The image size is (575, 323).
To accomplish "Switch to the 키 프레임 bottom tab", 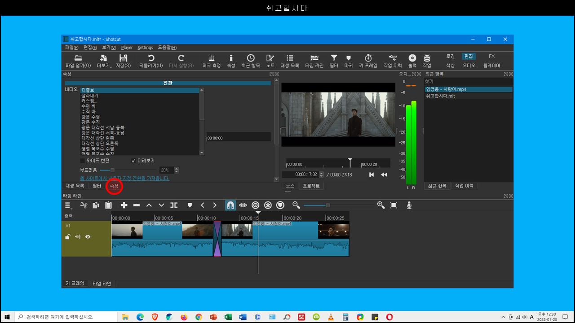I will (75, 284).
